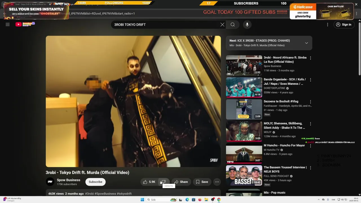Open YouTube settings three-dot menu near Sign in

tap(327, 25)
